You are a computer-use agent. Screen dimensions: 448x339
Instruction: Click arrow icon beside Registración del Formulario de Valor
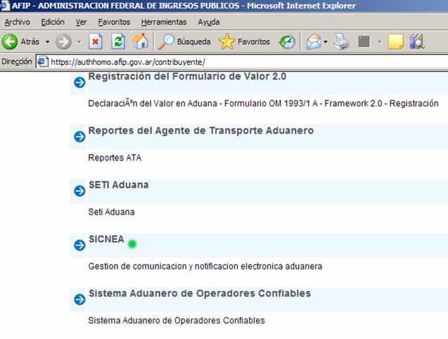click(x=79, y=82)
